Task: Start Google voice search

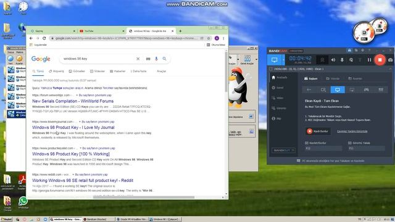Action: tap(156, 59)
